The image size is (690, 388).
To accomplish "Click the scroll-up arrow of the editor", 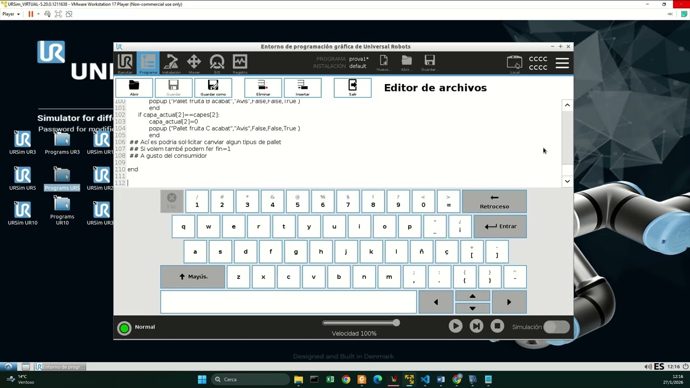I will pos(567,105).
